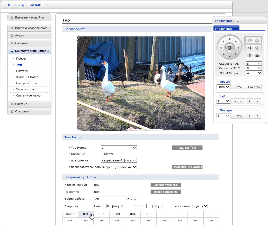Open the Время работы dropdown
The image size is (268, 231).
click(x=112, y=199)
